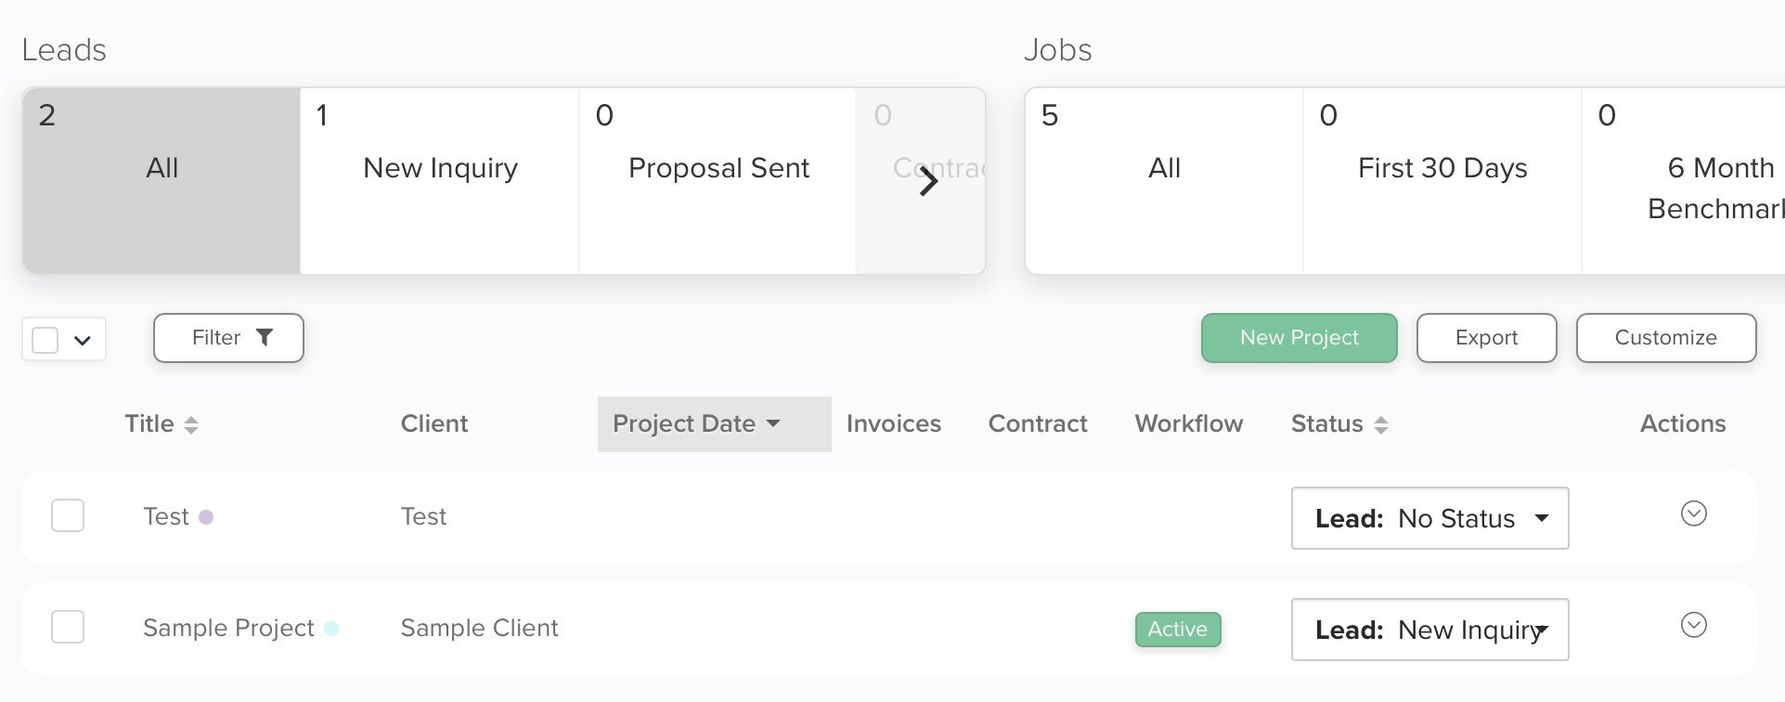The image size is (1785, 702).
Task: Open Lead: No Status dropdown
Action: pos(1429,518)
